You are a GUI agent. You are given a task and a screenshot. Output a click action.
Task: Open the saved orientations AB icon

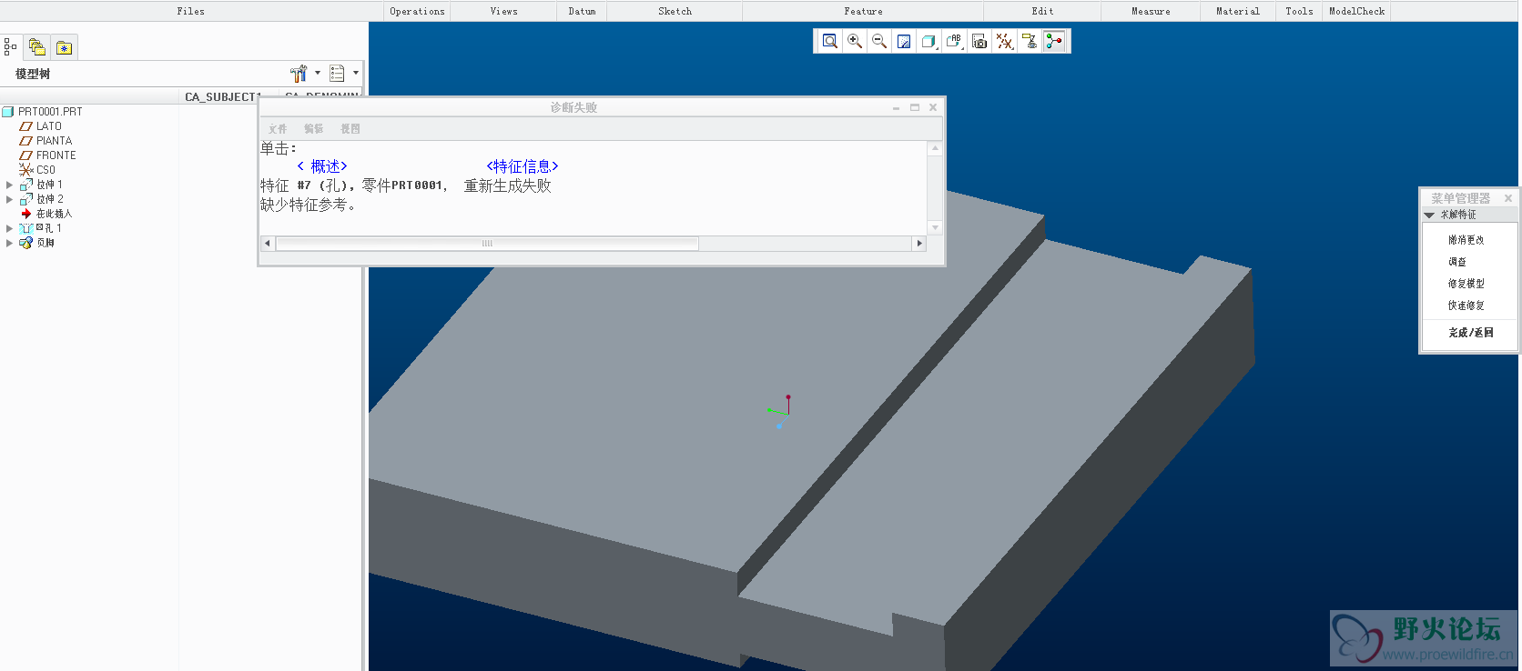pos(954,41)
